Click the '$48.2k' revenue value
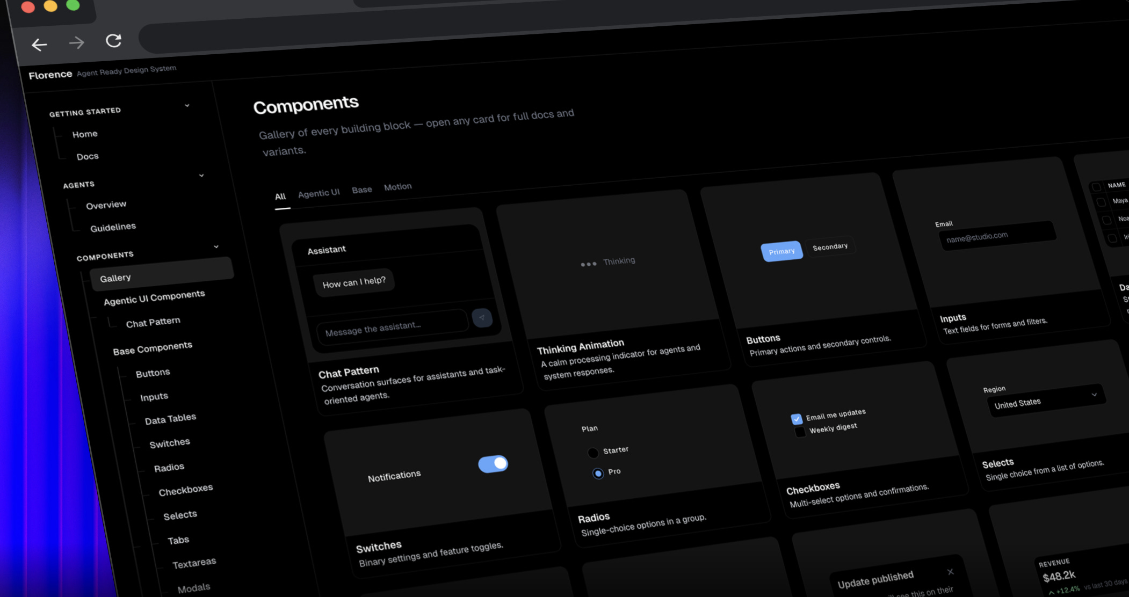Viewport: 1129px width, 597px height. pos(1059,577)
